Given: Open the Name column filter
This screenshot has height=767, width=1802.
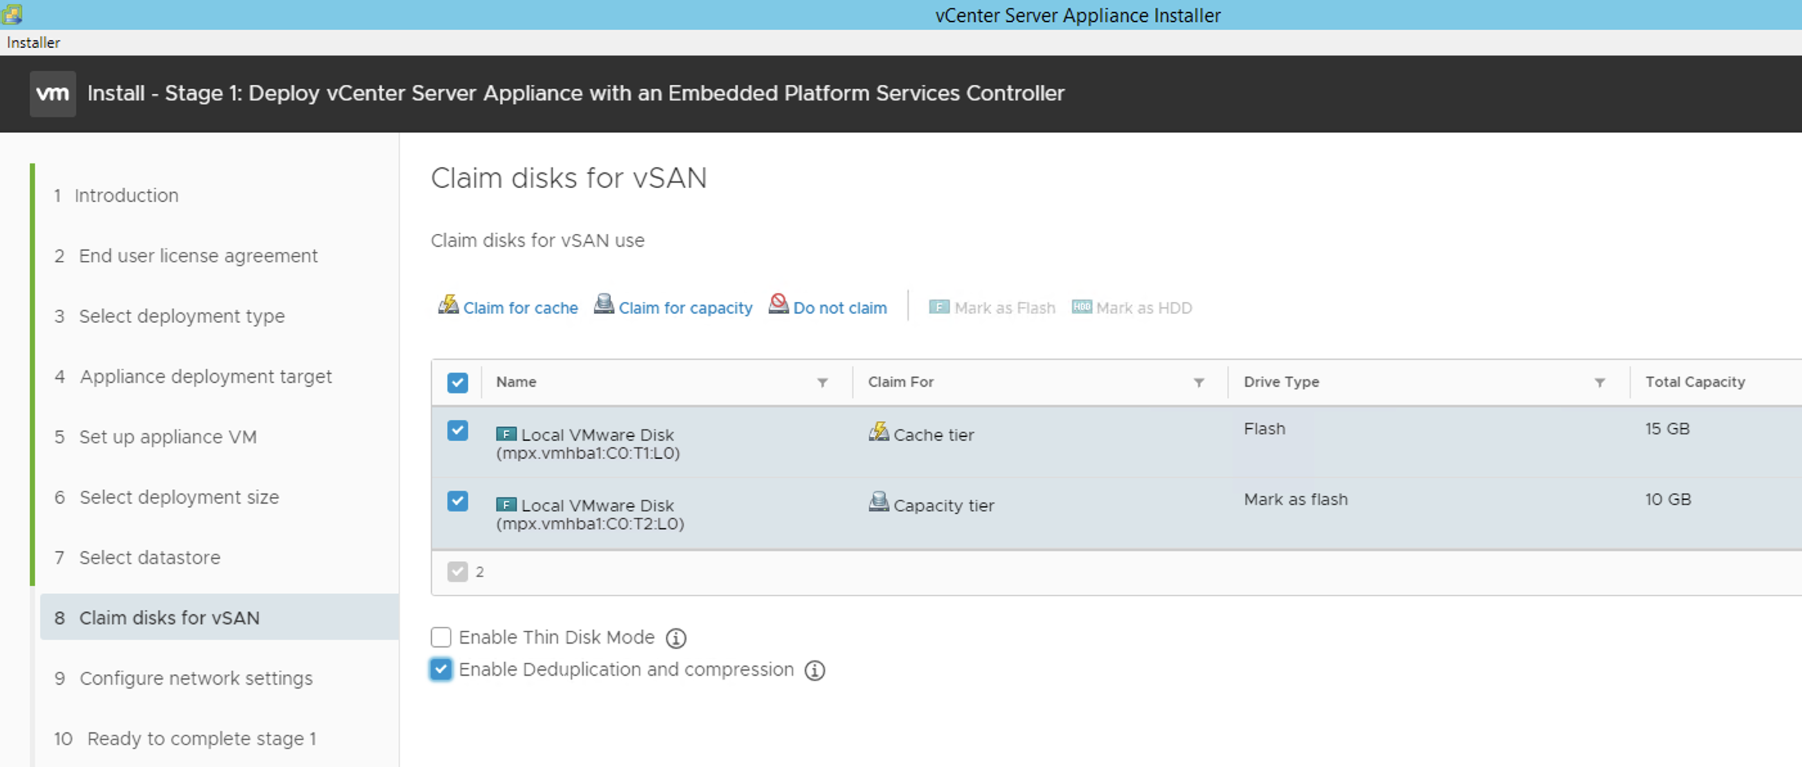Looking at the screenshot, I should click(823, 382).
